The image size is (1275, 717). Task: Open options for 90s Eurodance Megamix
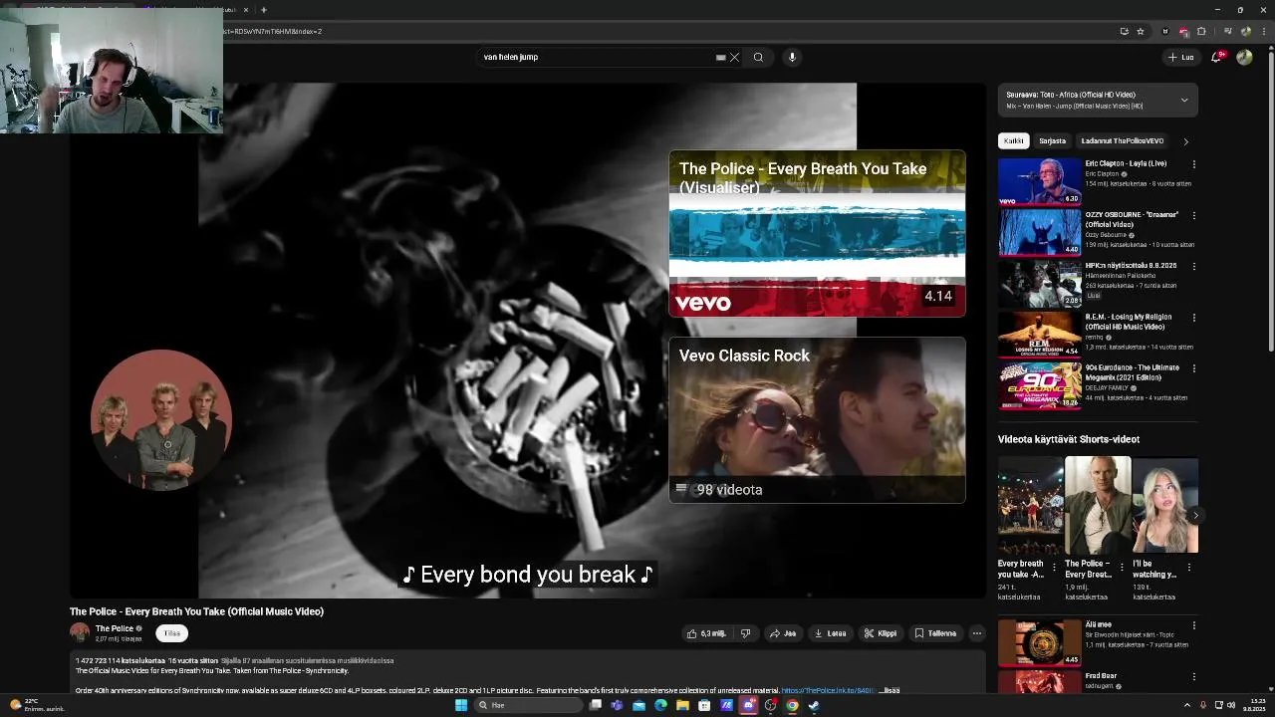click(1193, 368)
